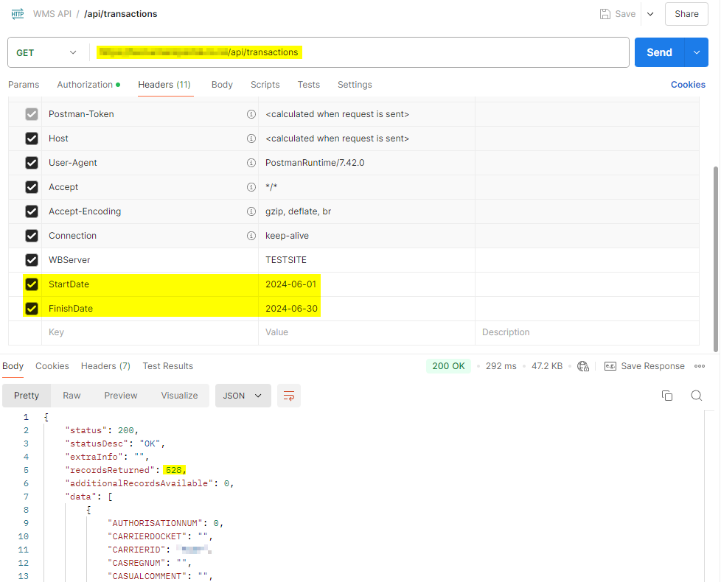Uncheck the User-Agent header checkbox

(32, 163)
